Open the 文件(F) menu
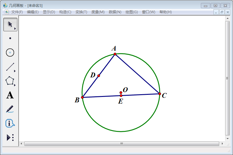This screenshot has height=155, width=233. [17, 12]
